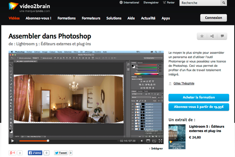Open course subtitle link under the title
Viewport: 235px width, 157px height.
pyautogui.click(x=50, y=44)
